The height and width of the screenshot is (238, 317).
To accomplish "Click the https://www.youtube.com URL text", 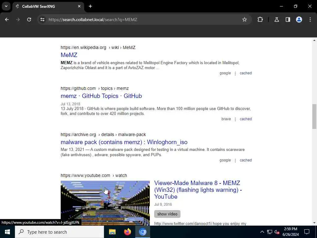I will (x=85, y=175).
